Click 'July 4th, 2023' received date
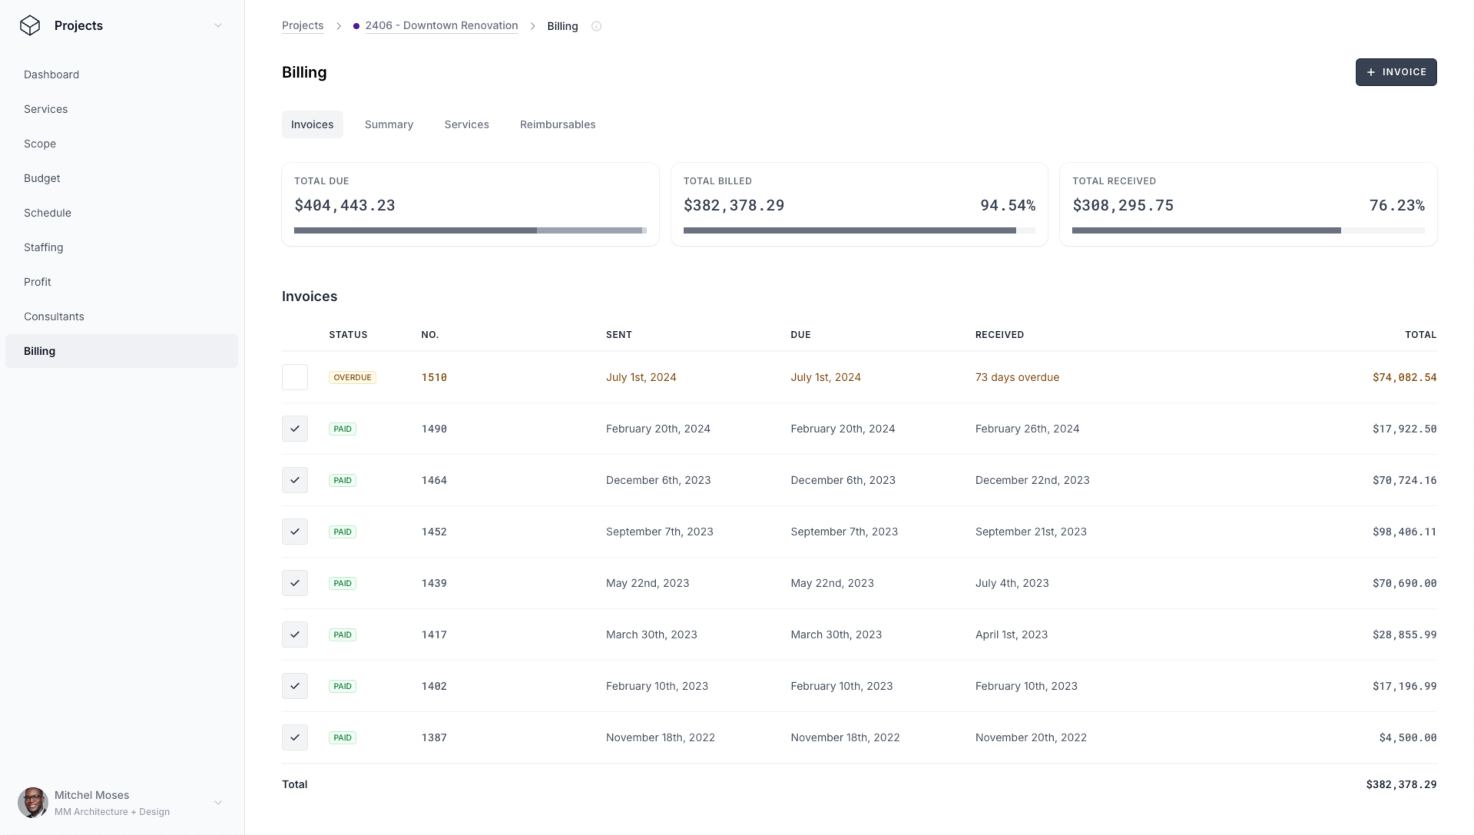 tap(1012, 583)
